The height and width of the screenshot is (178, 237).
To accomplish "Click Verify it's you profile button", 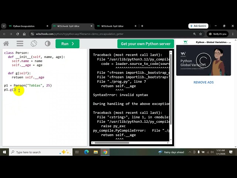I will click(x=218, y=34).
